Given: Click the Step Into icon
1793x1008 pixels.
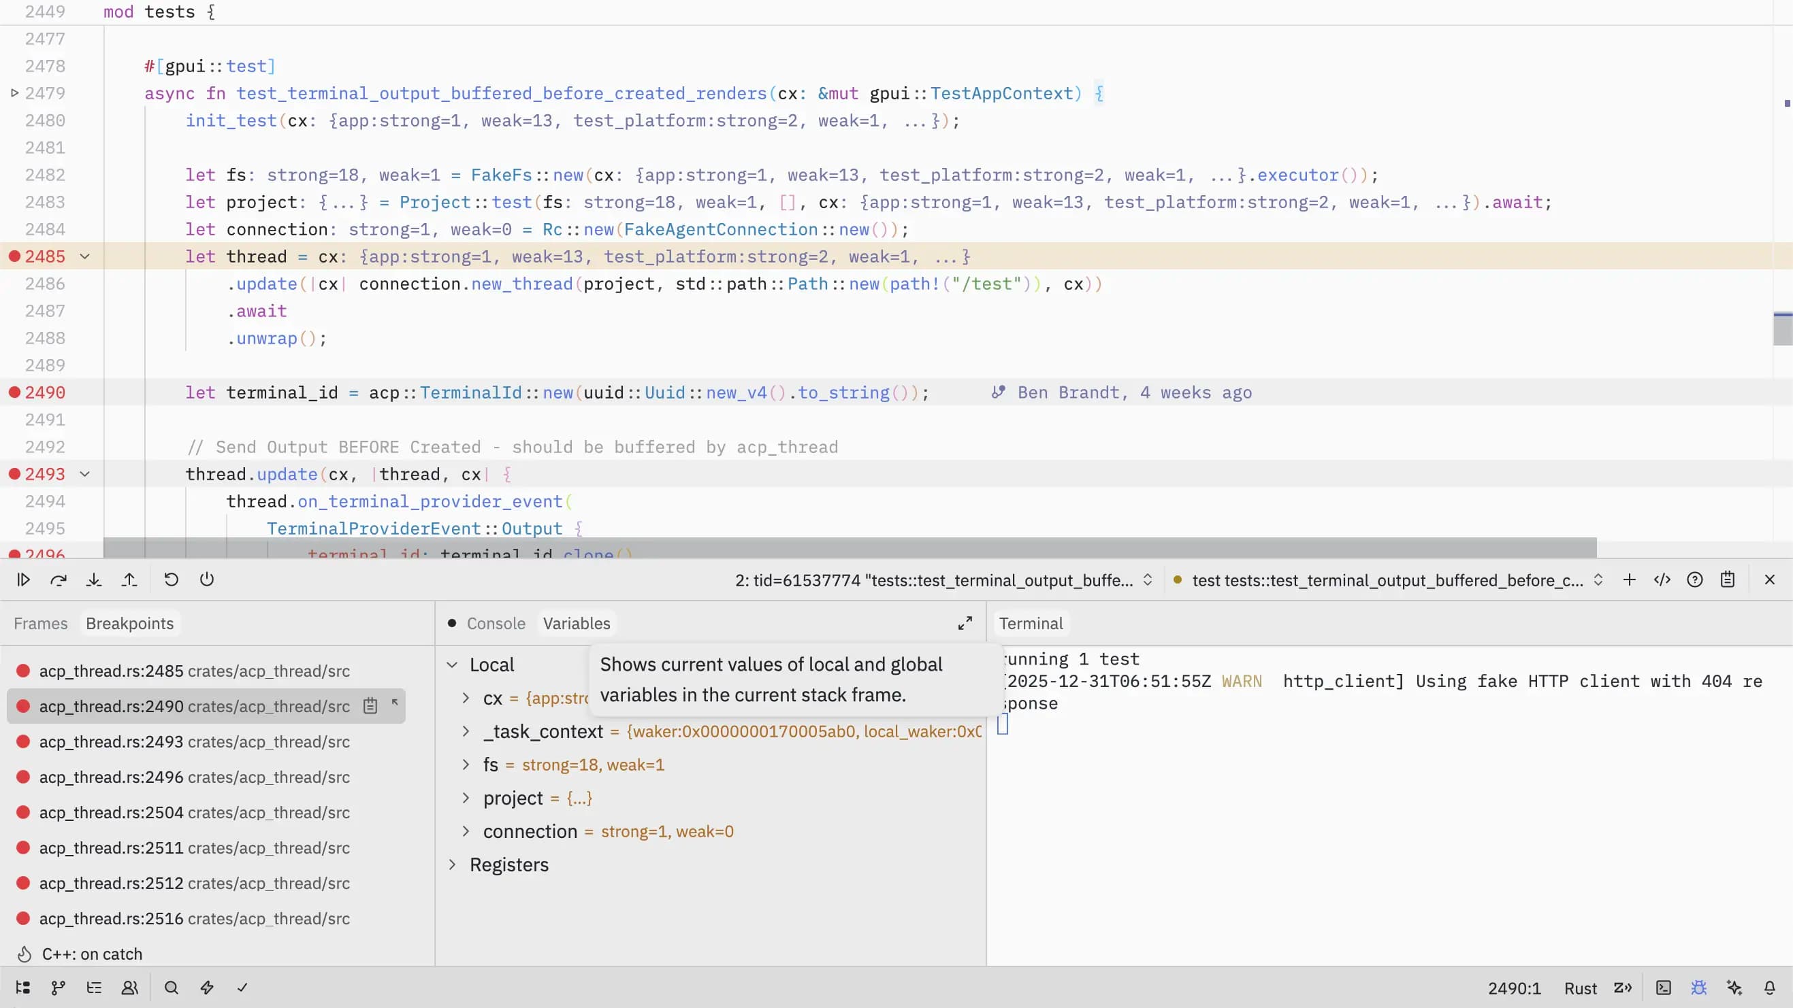Looking at the screenshot, I should tap(94, 579).
